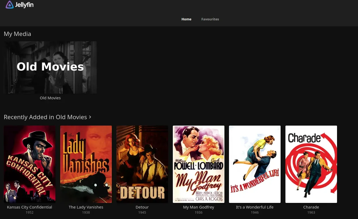Click chevron next to Recently Added heading

pyautogui.click(x=90, y=117)
